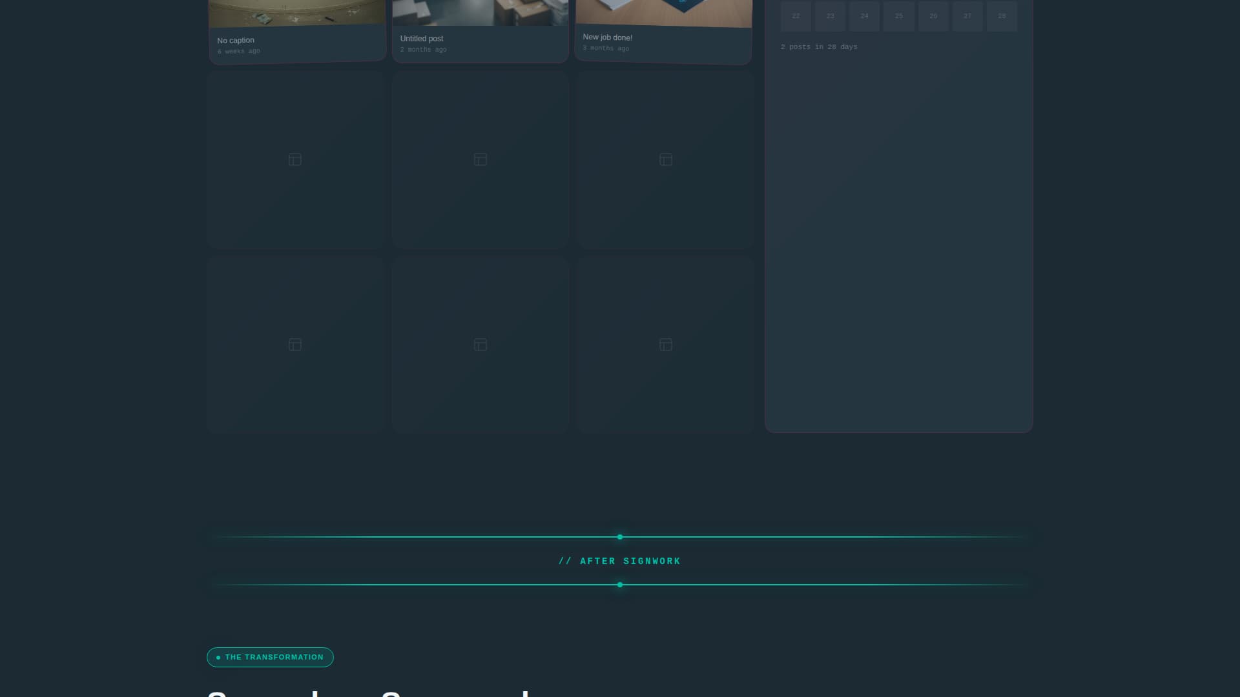Screen dimensions: 1240x697
Task: Select calendar day 26
Action: click(933, 16)
